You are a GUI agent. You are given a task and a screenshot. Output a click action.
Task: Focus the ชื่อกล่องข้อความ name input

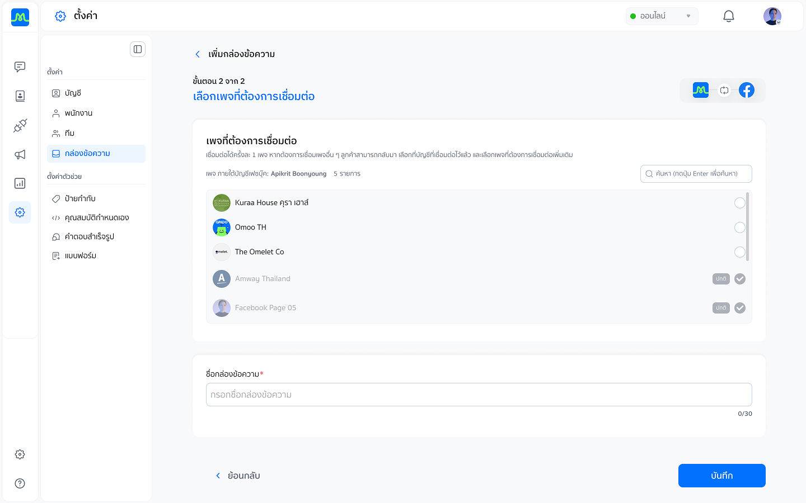479,395
